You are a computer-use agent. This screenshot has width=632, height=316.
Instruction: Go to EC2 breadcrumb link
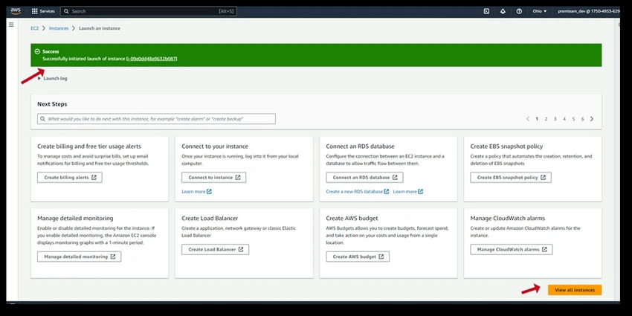pyautogui.click(x=35, y=28)
